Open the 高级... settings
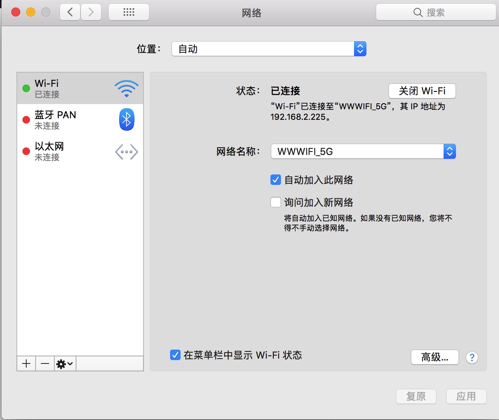Screen dimensions: 499x420 [435, 357]
